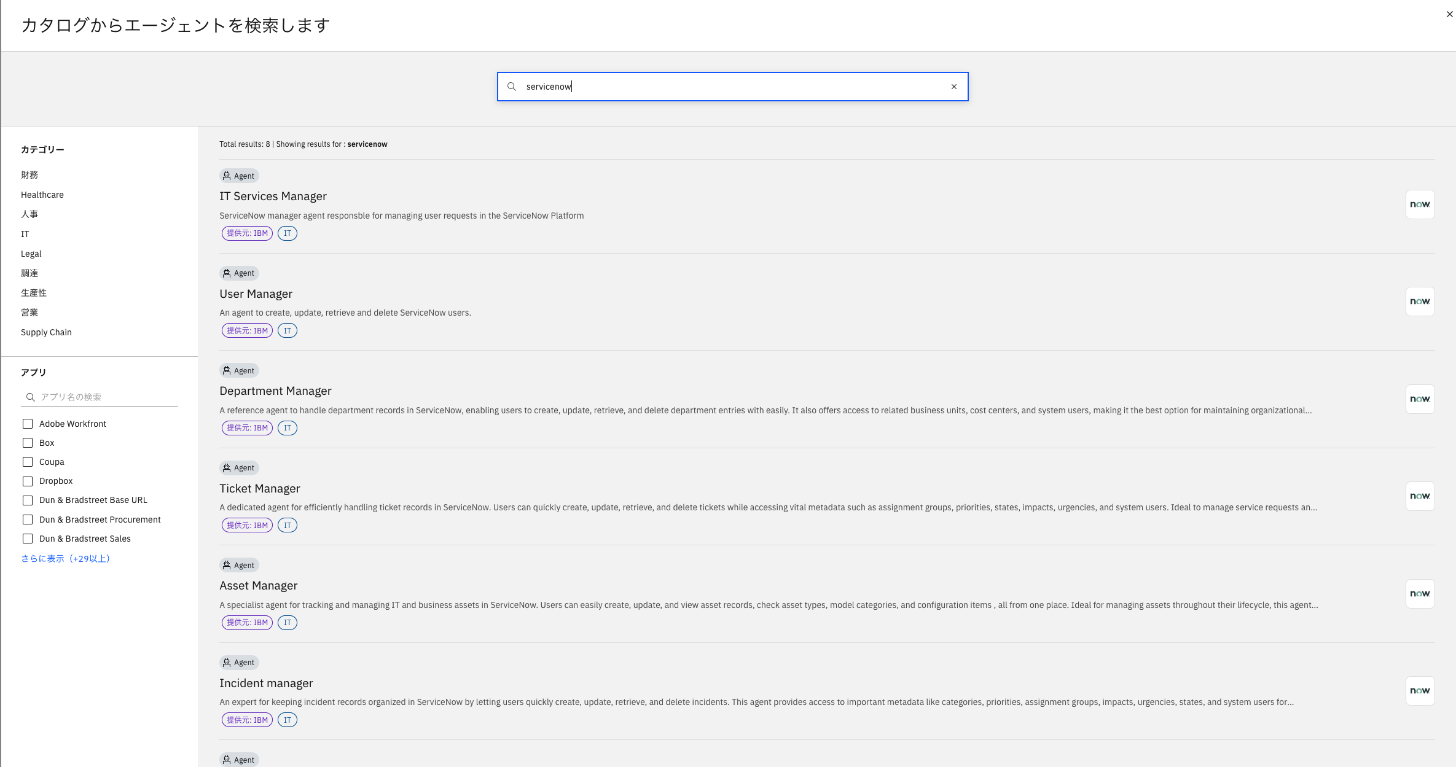This screenshot has height=767, width=1456.
Task: Check the Adobe Workfront app filter
Action: (x=28, y=424)
